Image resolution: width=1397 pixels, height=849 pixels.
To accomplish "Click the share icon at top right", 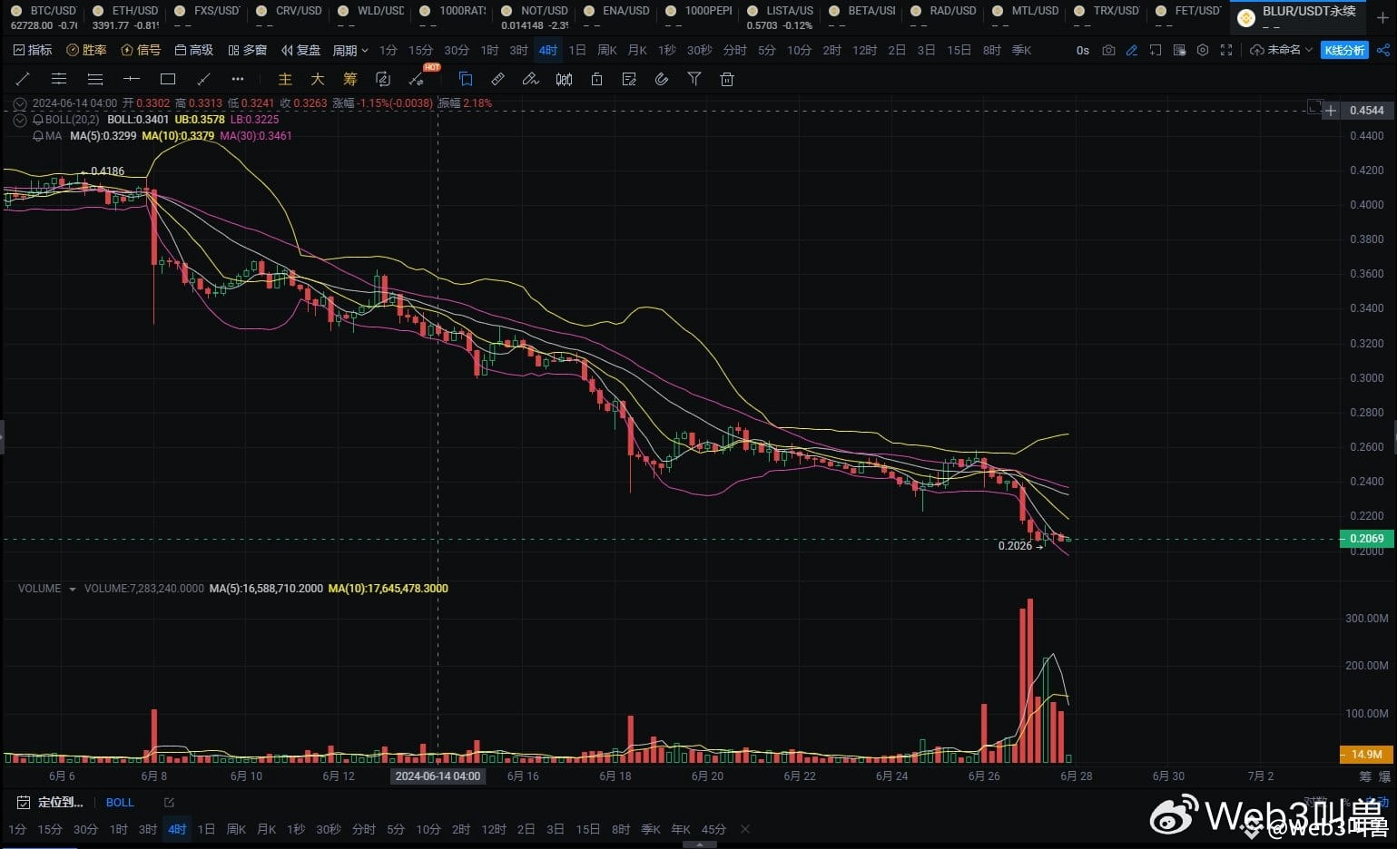I will tap(1382, 50).
